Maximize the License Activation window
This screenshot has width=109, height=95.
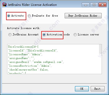coord(94,5)
